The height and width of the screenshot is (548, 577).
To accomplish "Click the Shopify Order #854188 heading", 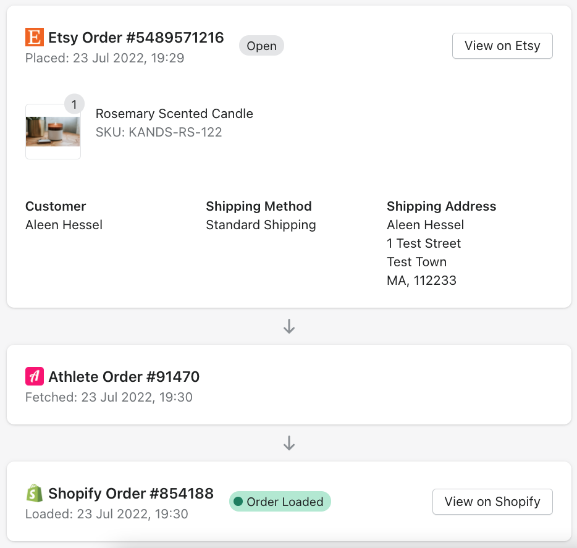I will point(131,493).
